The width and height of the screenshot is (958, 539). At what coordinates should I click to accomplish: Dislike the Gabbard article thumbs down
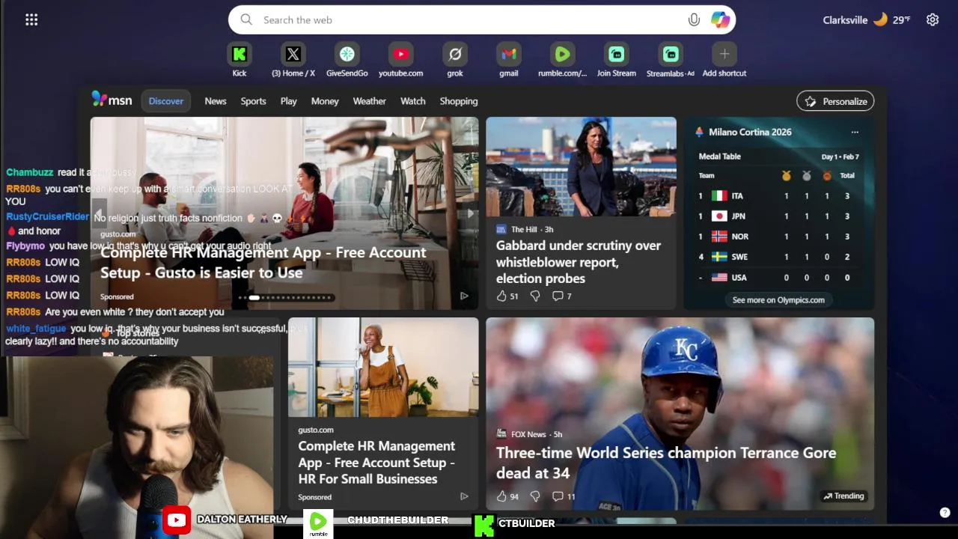[535, 296]
